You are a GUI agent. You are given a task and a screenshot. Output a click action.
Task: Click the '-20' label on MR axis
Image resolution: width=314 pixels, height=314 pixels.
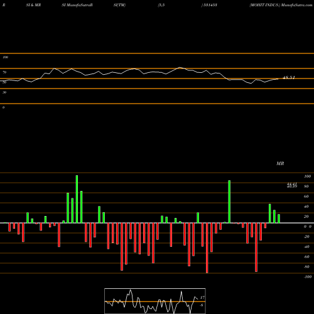pos(306,237)
